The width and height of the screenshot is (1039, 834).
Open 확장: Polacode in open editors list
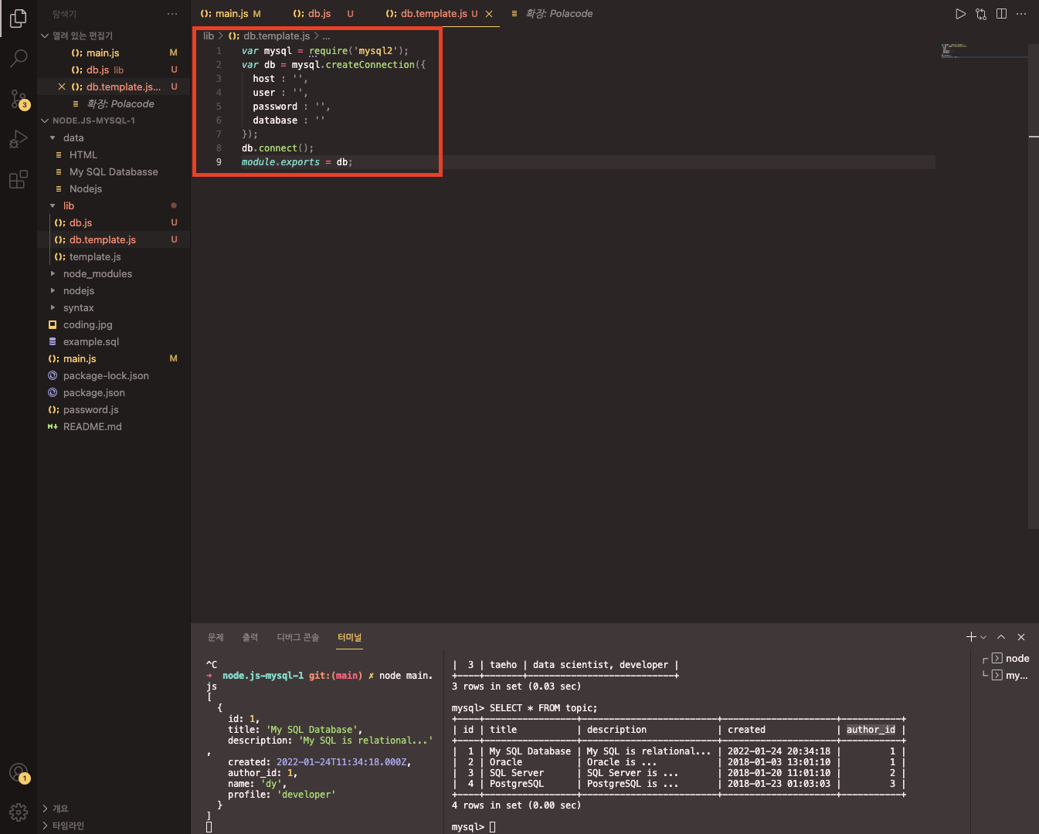tap(114, 103)
